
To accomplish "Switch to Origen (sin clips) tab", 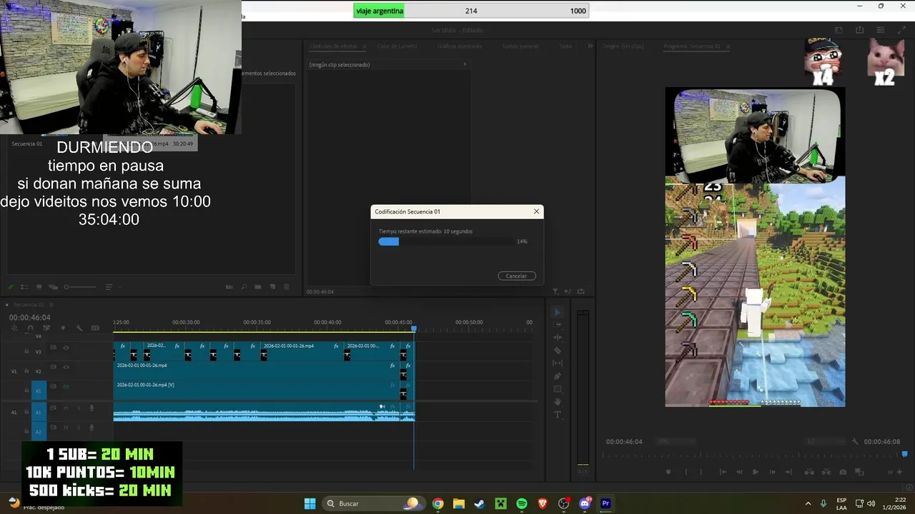I will (x=623, y=46).
